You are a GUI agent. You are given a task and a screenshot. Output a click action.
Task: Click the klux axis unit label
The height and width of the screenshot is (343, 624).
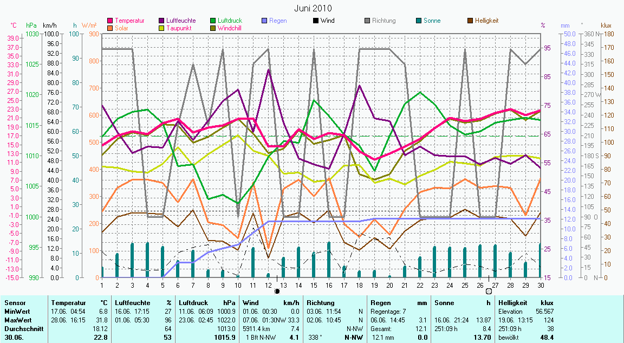(606, 25)
